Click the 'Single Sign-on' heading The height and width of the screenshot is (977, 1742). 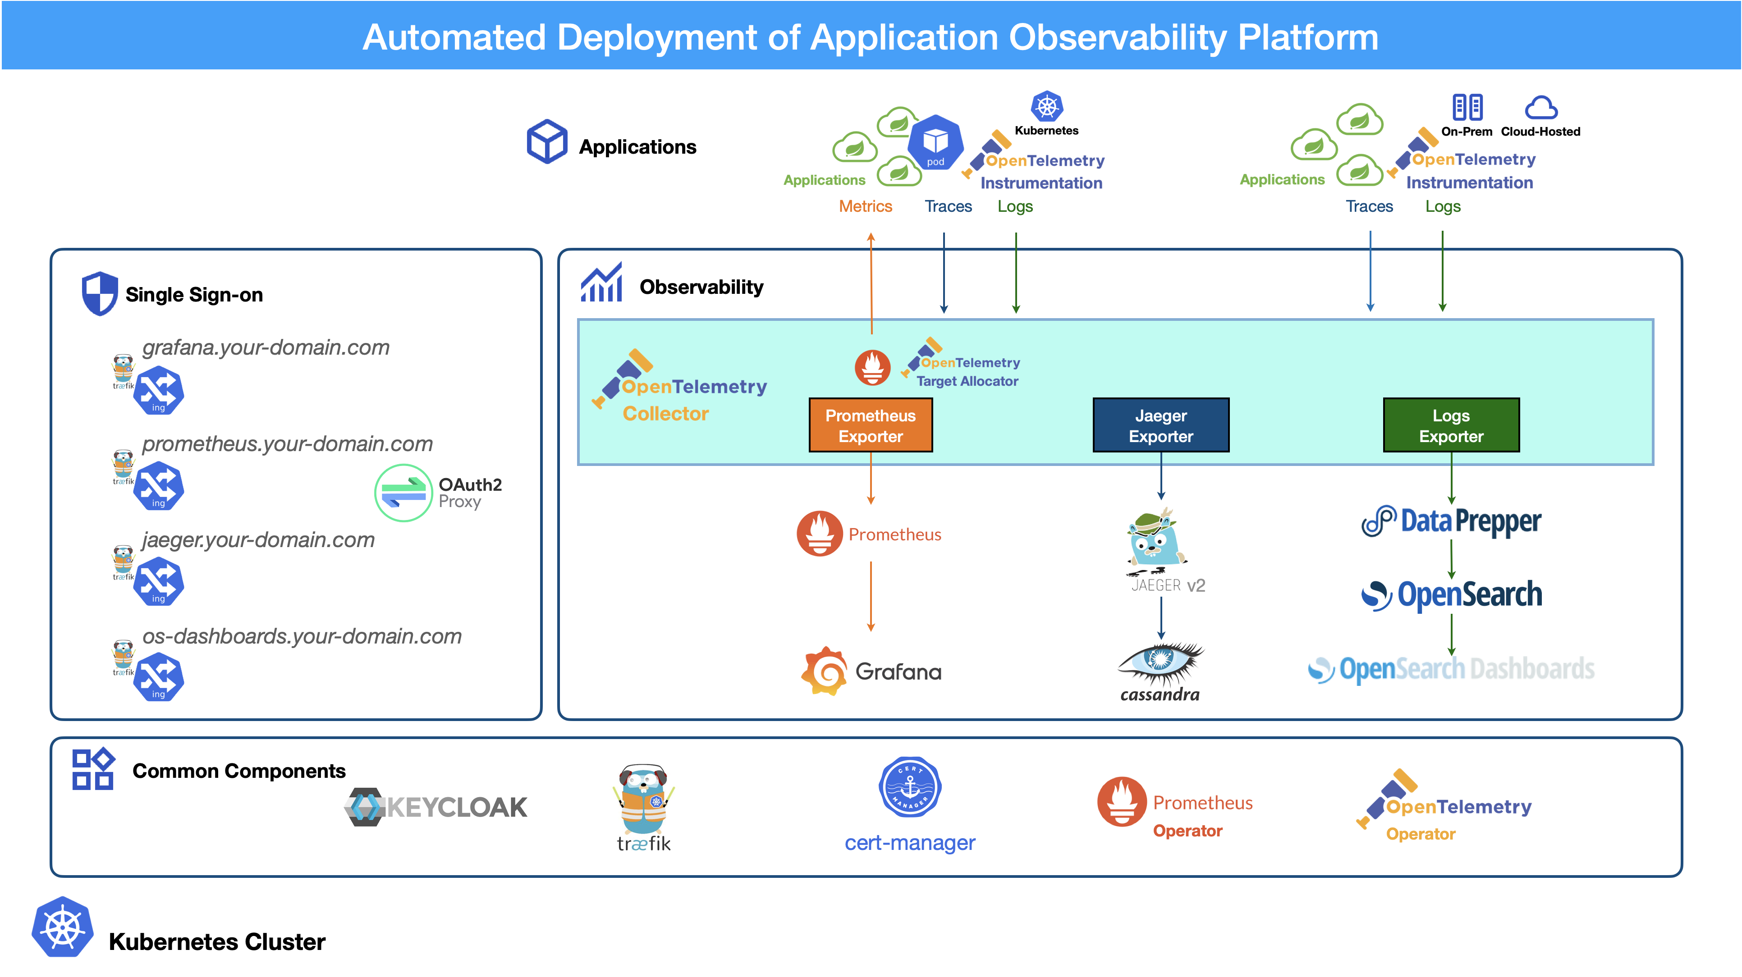pyautogui.click(x=194, y=295)
